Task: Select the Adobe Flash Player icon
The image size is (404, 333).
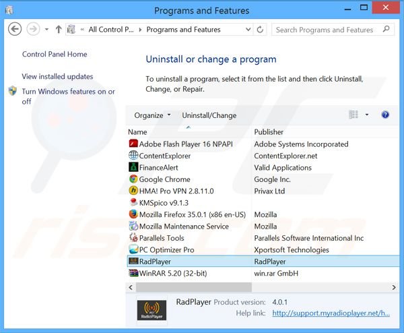Action: coord(133,144)
